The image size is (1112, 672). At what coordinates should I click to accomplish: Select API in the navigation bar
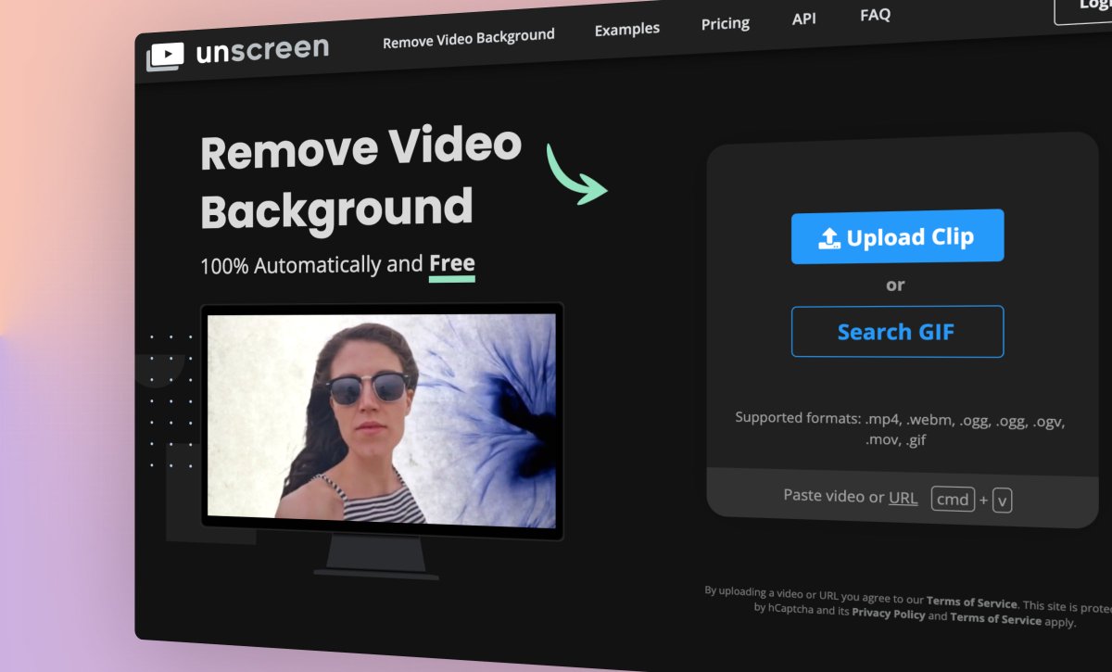click(804, 19)
